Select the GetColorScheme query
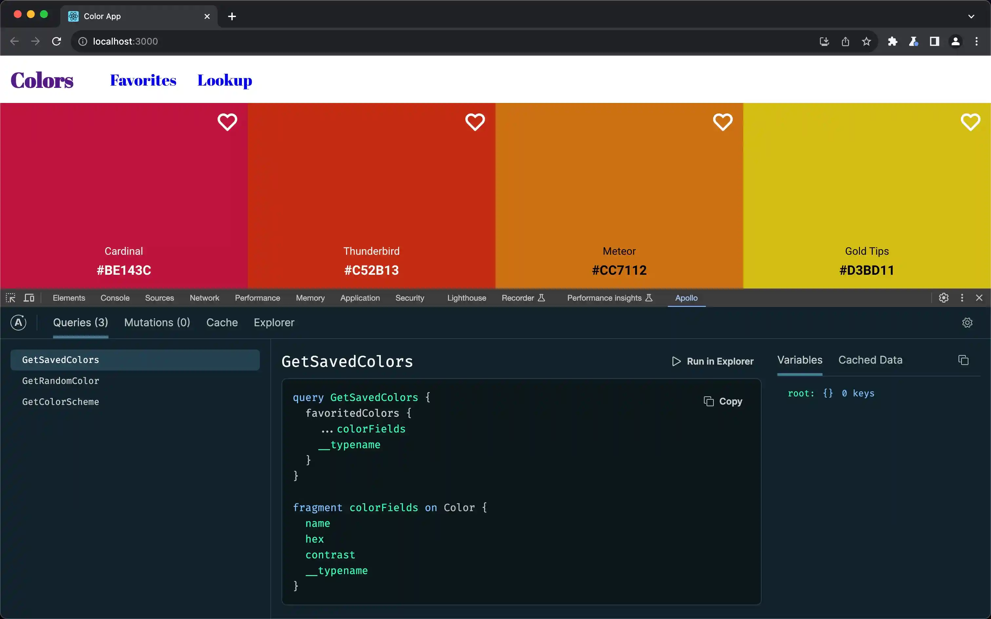991x619 pixels. (x=60, y=402)
